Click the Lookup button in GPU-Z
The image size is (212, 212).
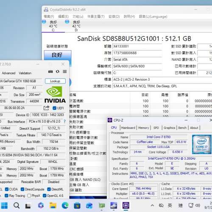(x=55, y=81)
